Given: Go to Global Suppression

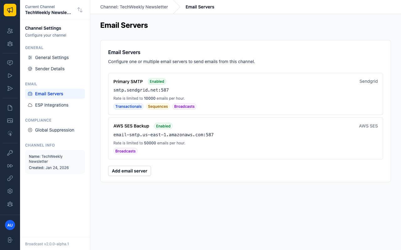Looking at the screenshot, I should 55,130.
